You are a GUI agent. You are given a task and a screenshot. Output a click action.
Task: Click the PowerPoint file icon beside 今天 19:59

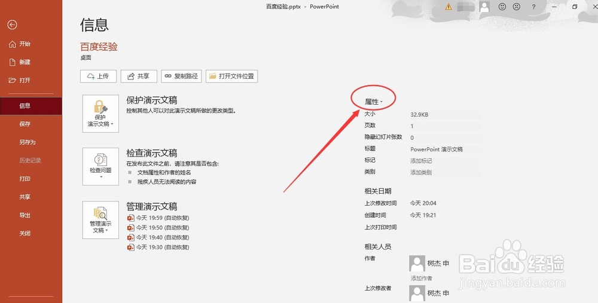point(130,218)
